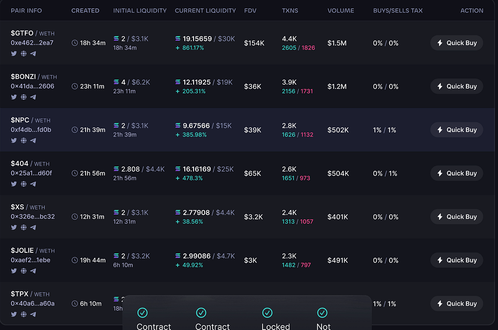Open Telegram icon for $XS pair
This screenshot has height=330, width=498.
click(33, 227)
